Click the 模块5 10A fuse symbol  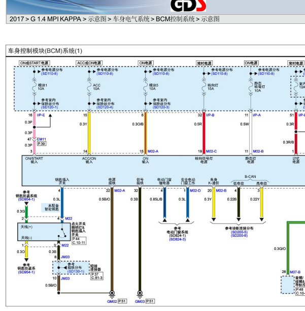point(146,87)
